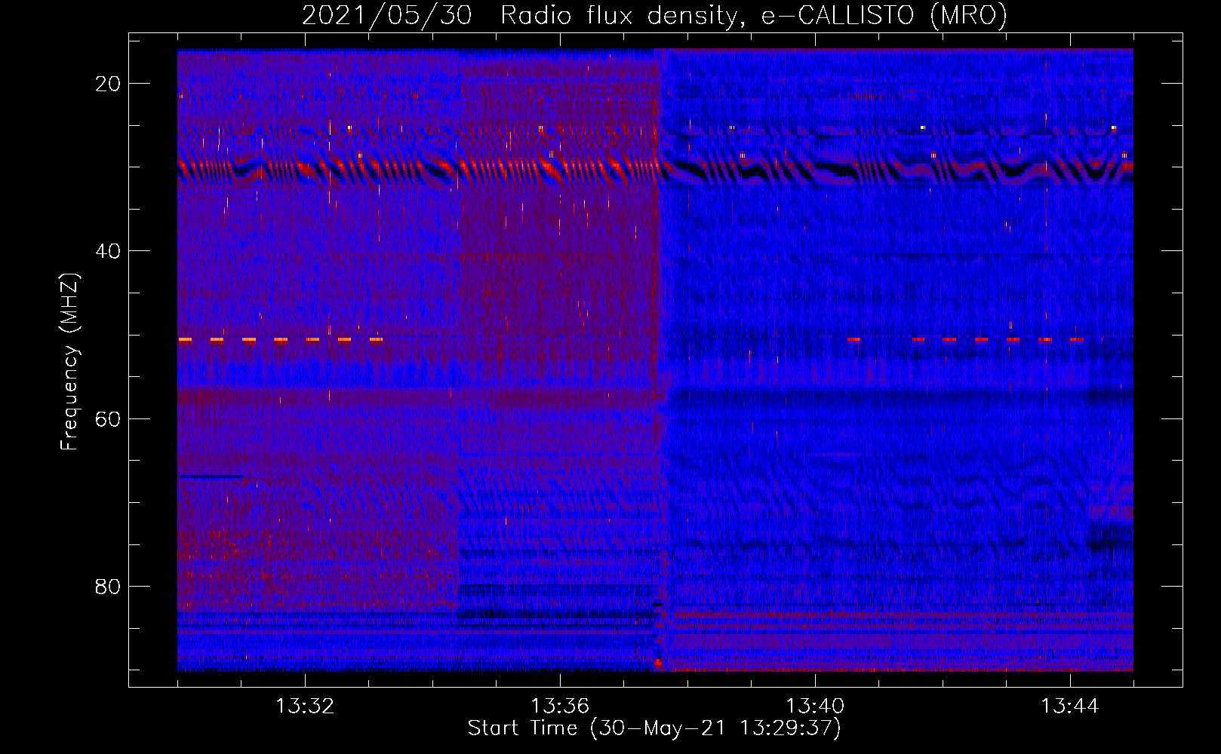Screen dimensions: 1221x754
Task: Click the 13:44 time tick label
Action: (1070, 706)
